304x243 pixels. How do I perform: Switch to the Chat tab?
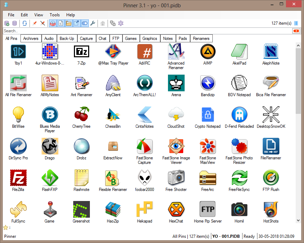click(x=103, y=39)
